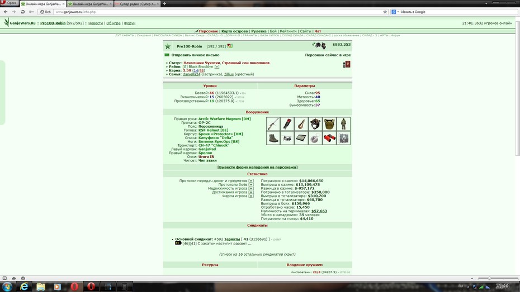Expand the player's real estate [»]
Screen dimensions: 520x292
(251, 188)
